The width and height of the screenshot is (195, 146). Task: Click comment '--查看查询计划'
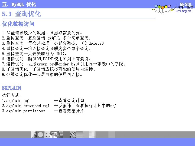pyautogui.click(x=69, y=100)
